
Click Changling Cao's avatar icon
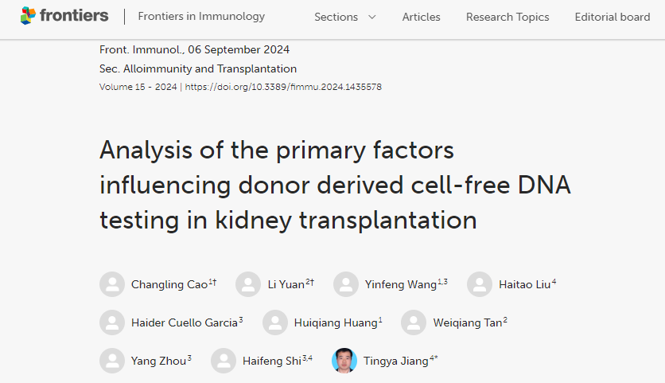pyautogui.click(x=112, y=284)
